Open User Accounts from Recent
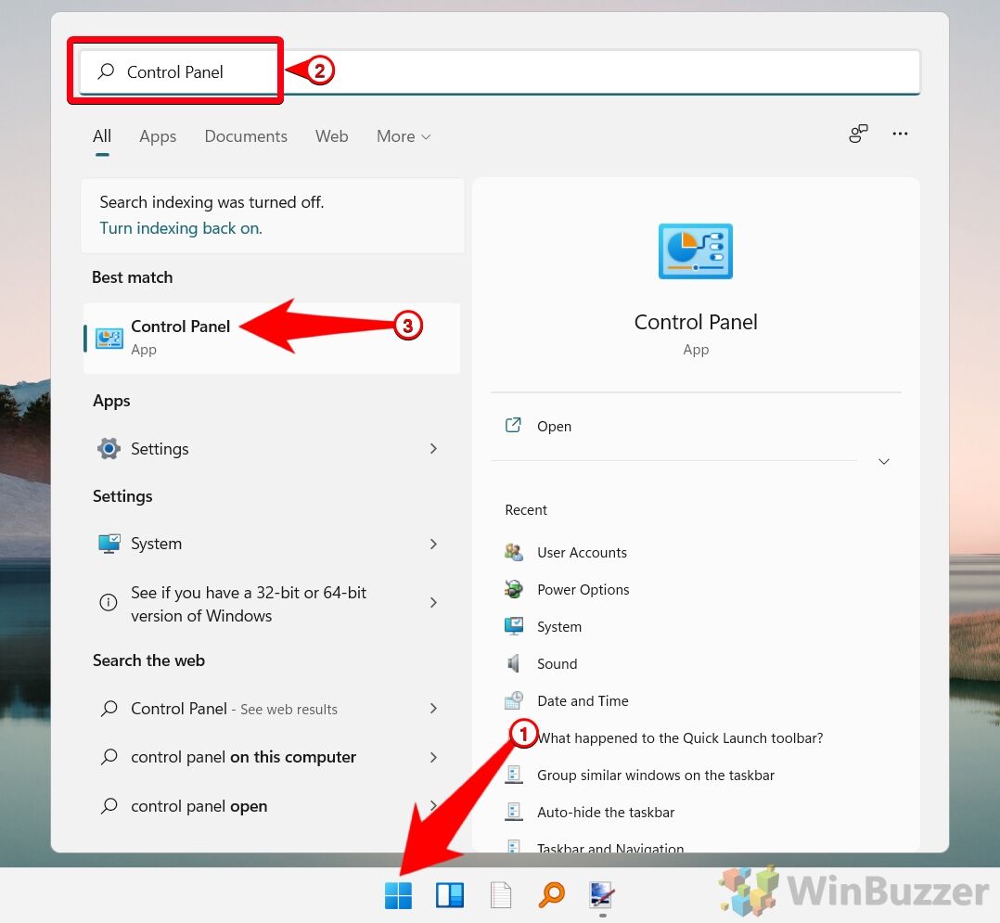1000x923 pixels. pos(582,552)
